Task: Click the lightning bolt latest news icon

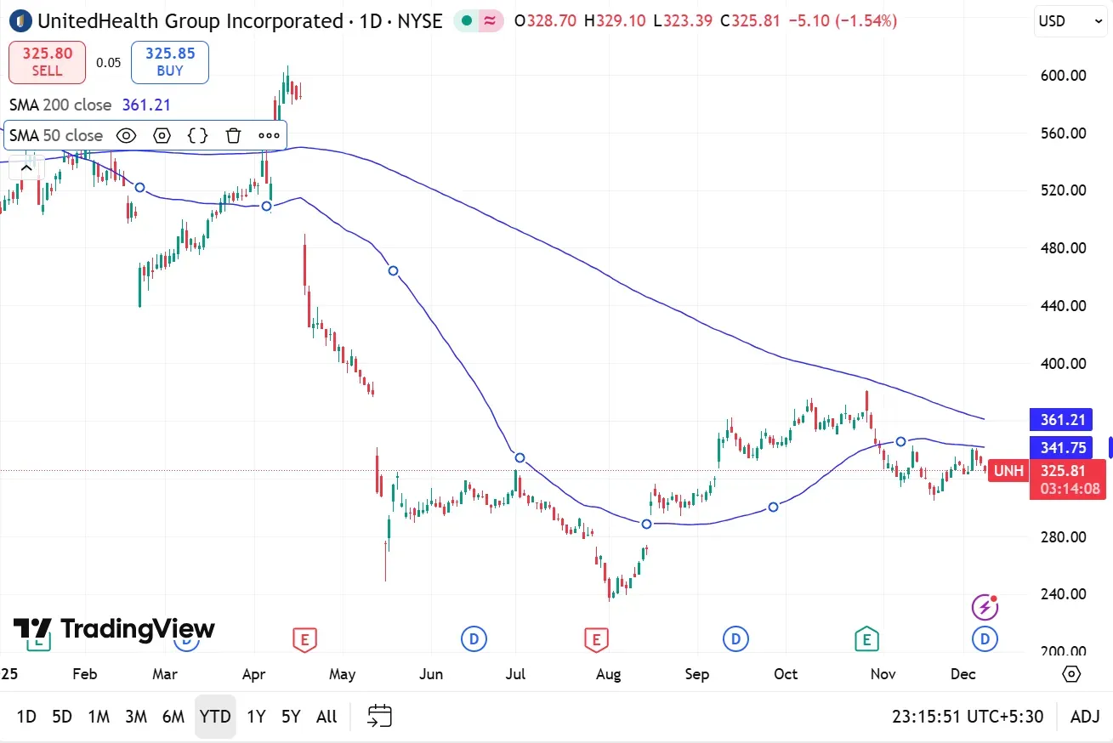Action: [x=985, y=607]
